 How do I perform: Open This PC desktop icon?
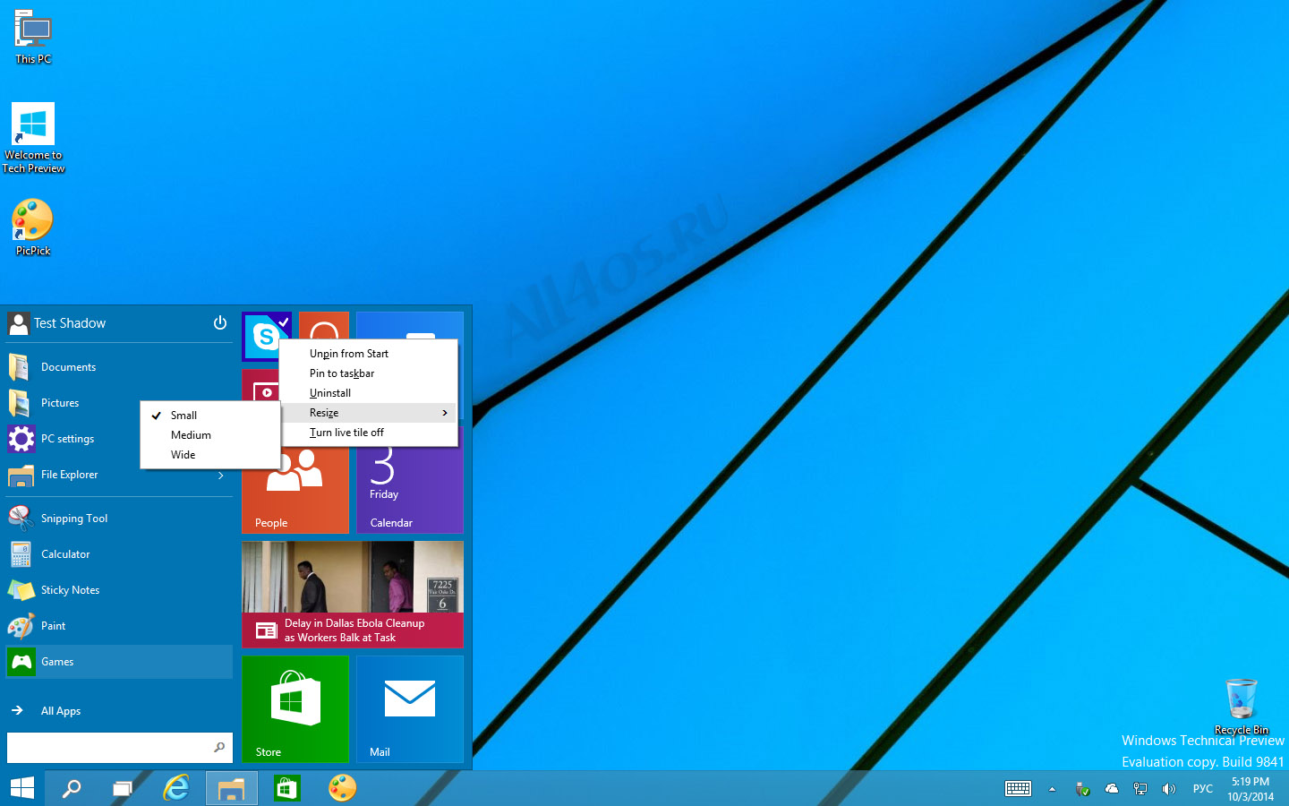(x=33, y=38)
